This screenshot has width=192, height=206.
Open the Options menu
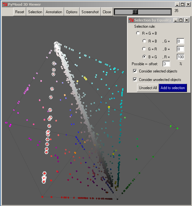pos(72,12)
